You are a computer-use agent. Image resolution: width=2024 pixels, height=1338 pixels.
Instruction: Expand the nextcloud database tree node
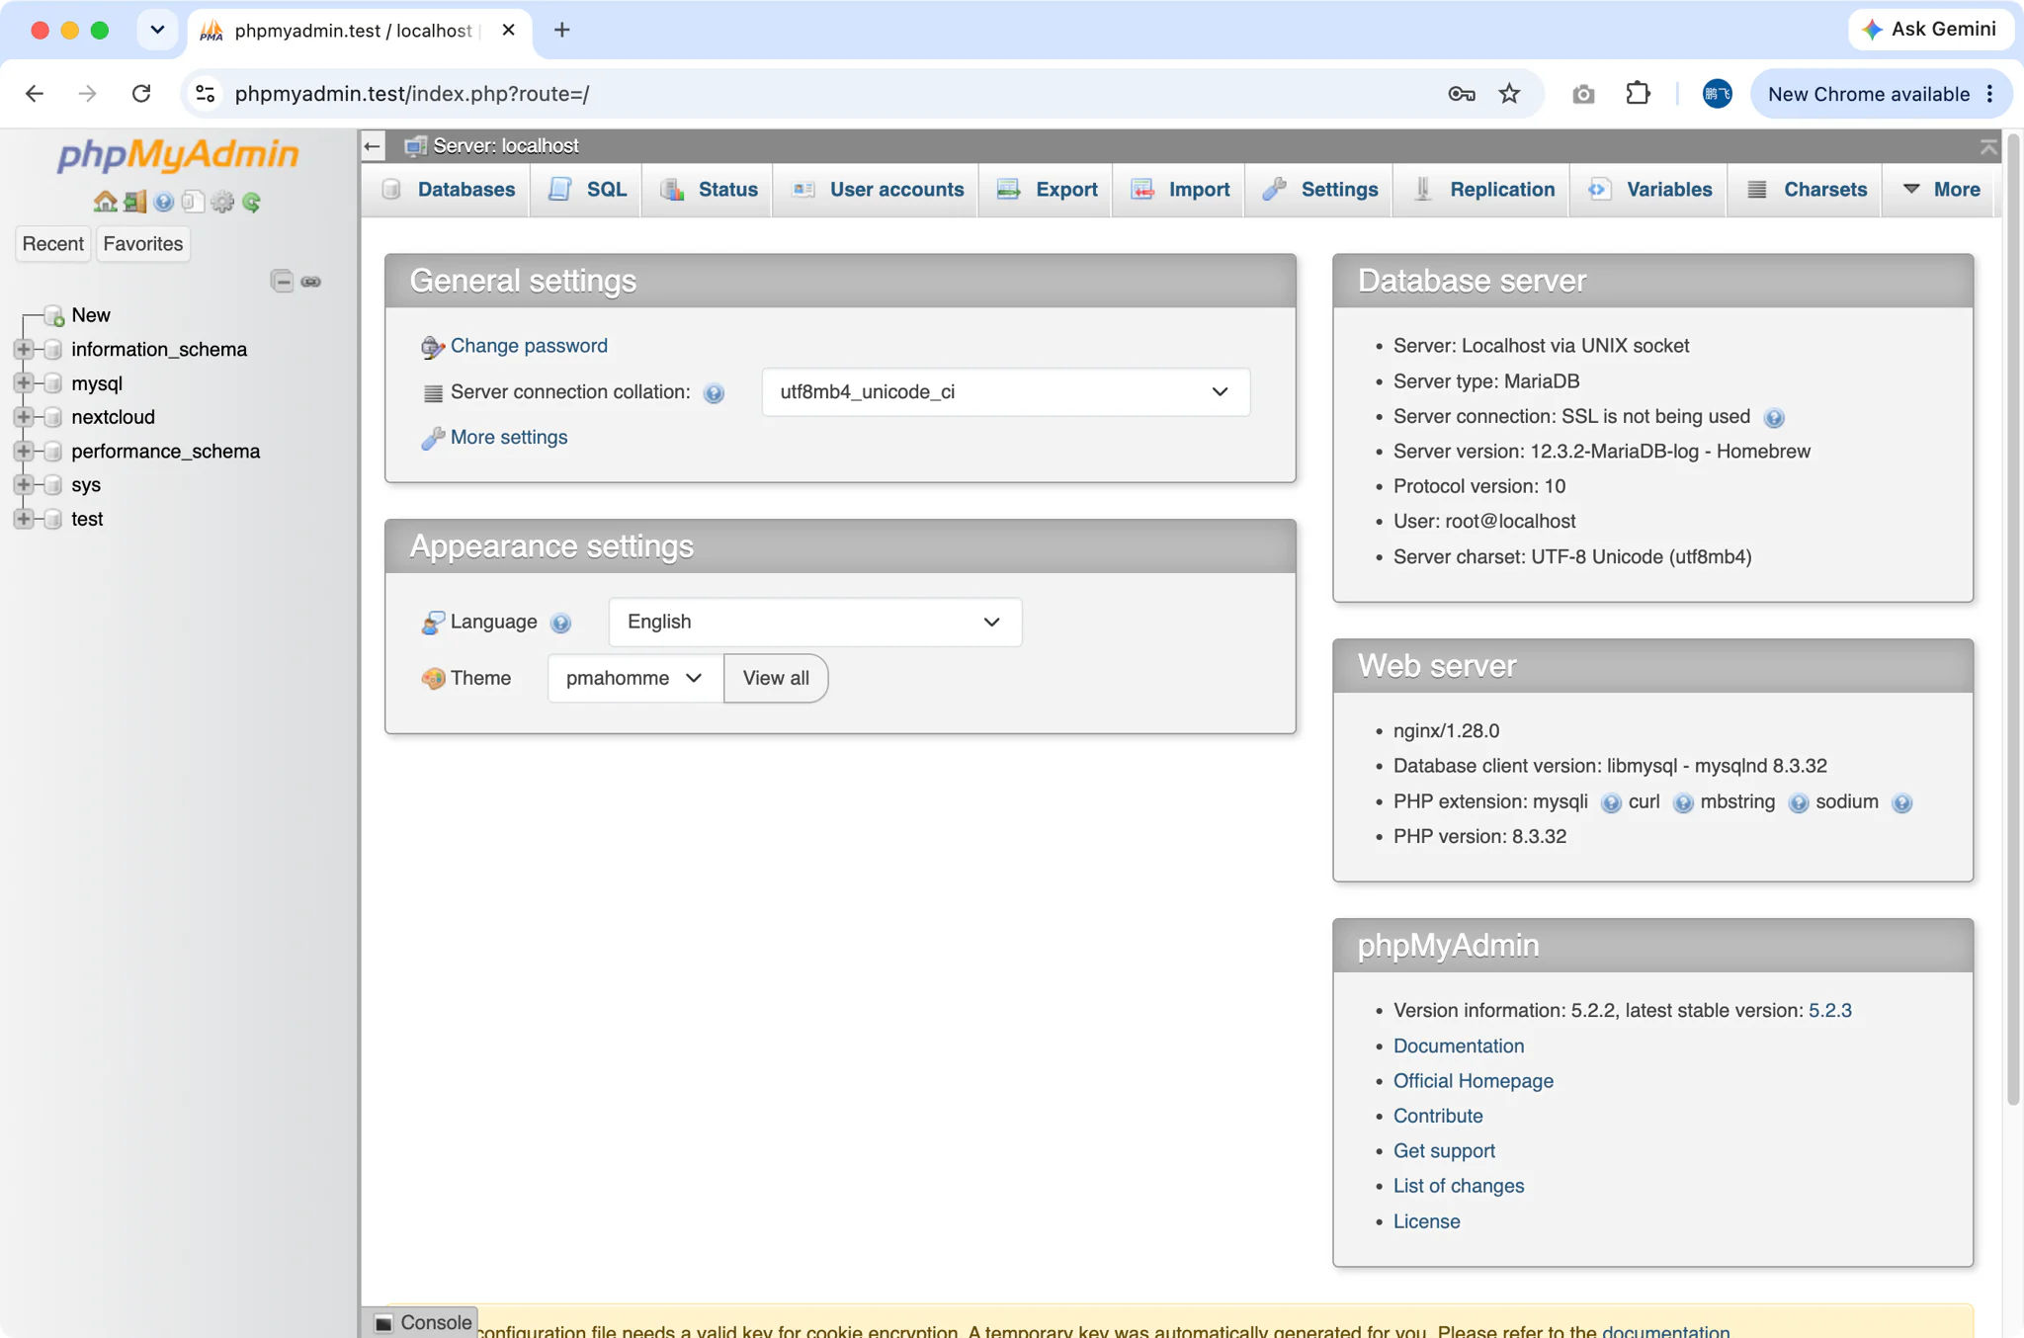click(x=24, y=417)
